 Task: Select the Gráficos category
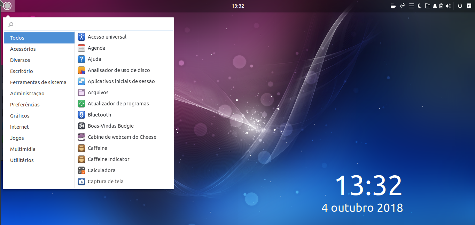(x=39, y=116)
